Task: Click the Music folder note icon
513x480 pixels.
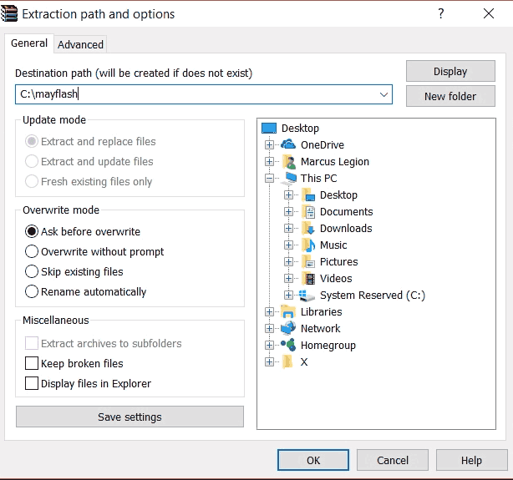Action: pyautogui.click(x=308, y=245)
